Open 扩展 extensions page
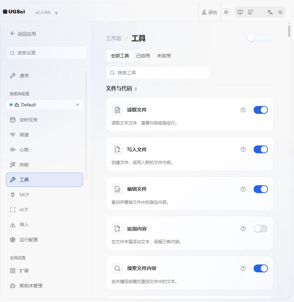 coord(44,271)
